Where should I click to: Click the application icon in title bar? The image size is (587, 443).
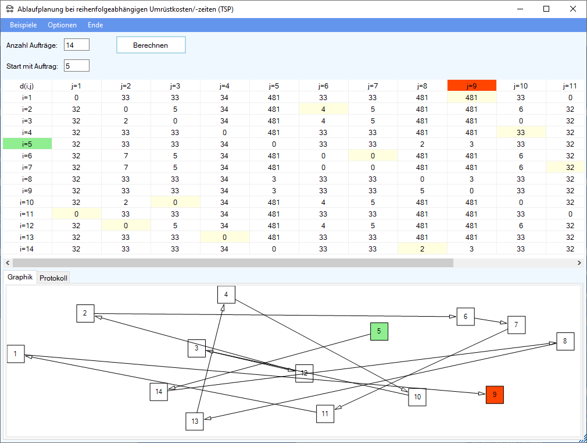click(9, 9)
